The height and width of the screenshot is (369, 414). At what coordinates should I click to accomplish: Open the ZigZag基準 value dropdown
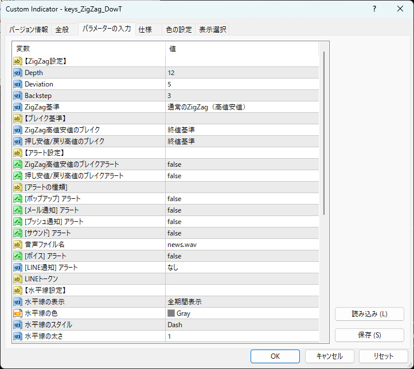tap(242, 107)
